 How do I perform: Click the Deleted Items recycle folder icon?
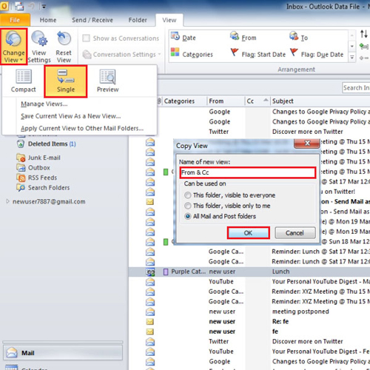[21, 144]
